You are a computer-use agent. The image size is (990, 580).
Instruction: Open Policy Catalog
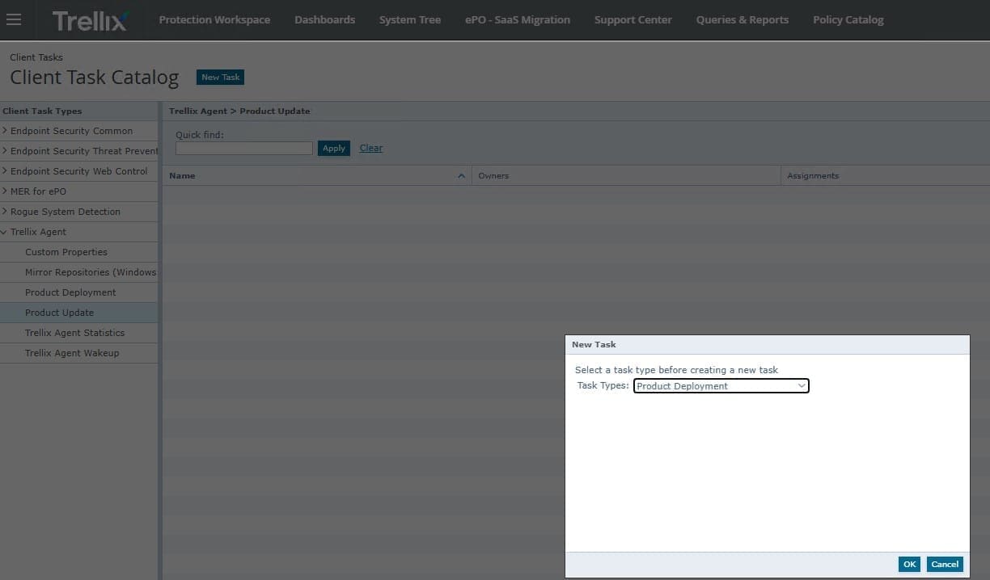(x=848, y=19)
